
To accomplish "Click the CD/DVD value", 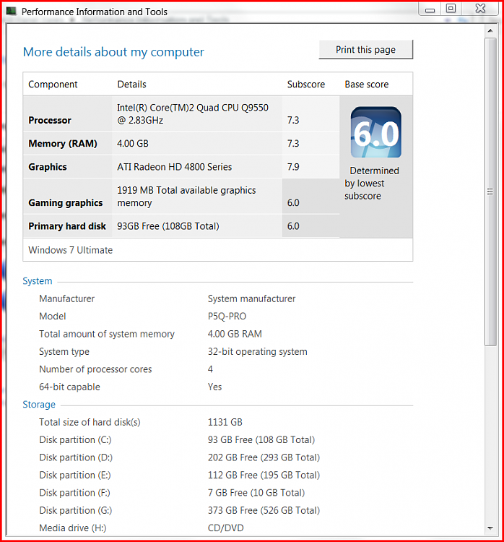I will coord(225,528).
